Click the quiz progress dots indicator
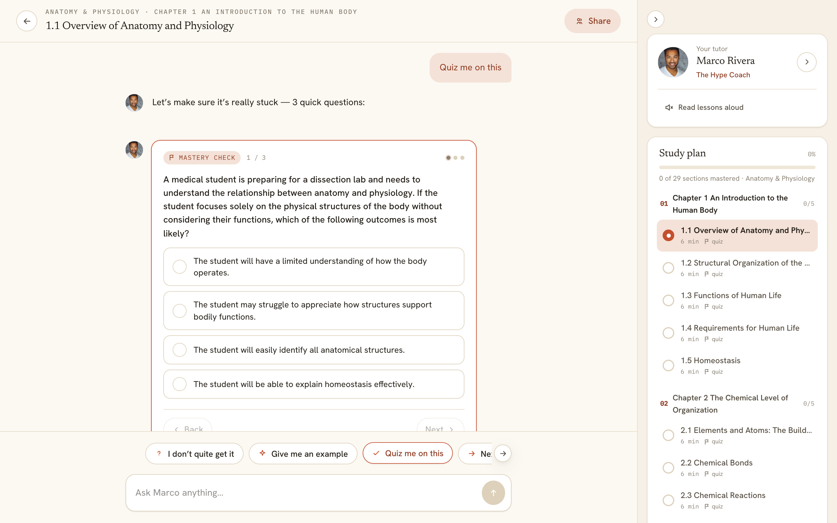837x523 pixels. pyautogui.click(x=455, y=158)
